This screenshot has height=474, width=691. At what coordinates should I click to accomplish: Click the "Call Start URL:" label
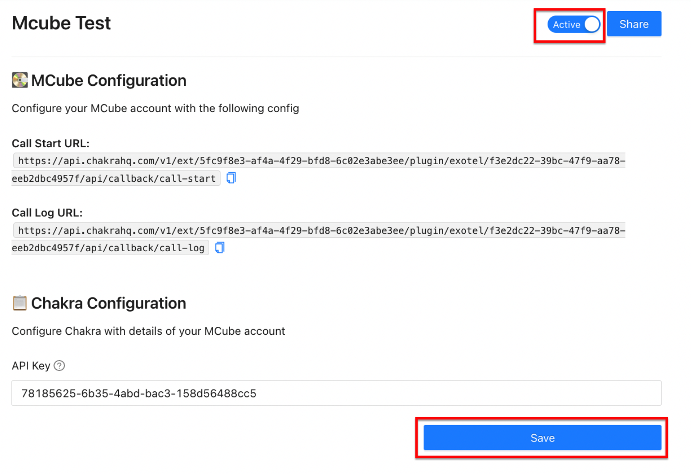click(51, 144)
